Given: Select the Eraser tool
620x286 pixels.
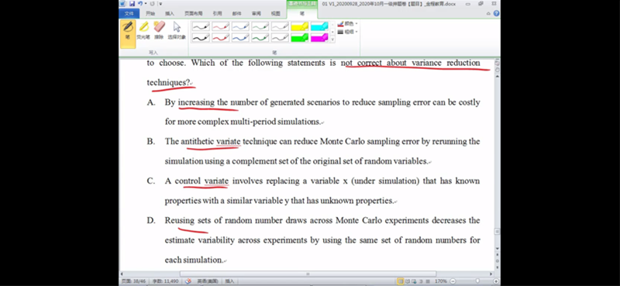Looking at the screenshot, I should point(159,31).
